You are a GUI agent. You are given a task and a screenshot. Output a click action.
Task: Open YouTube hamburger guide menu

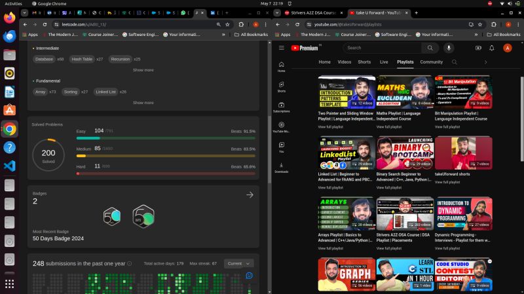click(x=281, y=48)
